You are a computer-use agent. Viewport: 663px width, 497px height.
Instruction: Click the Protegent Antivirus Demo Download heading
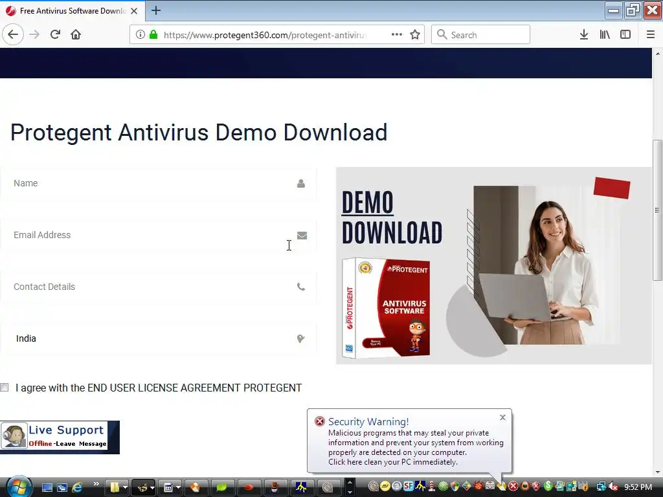click(199, 132)
